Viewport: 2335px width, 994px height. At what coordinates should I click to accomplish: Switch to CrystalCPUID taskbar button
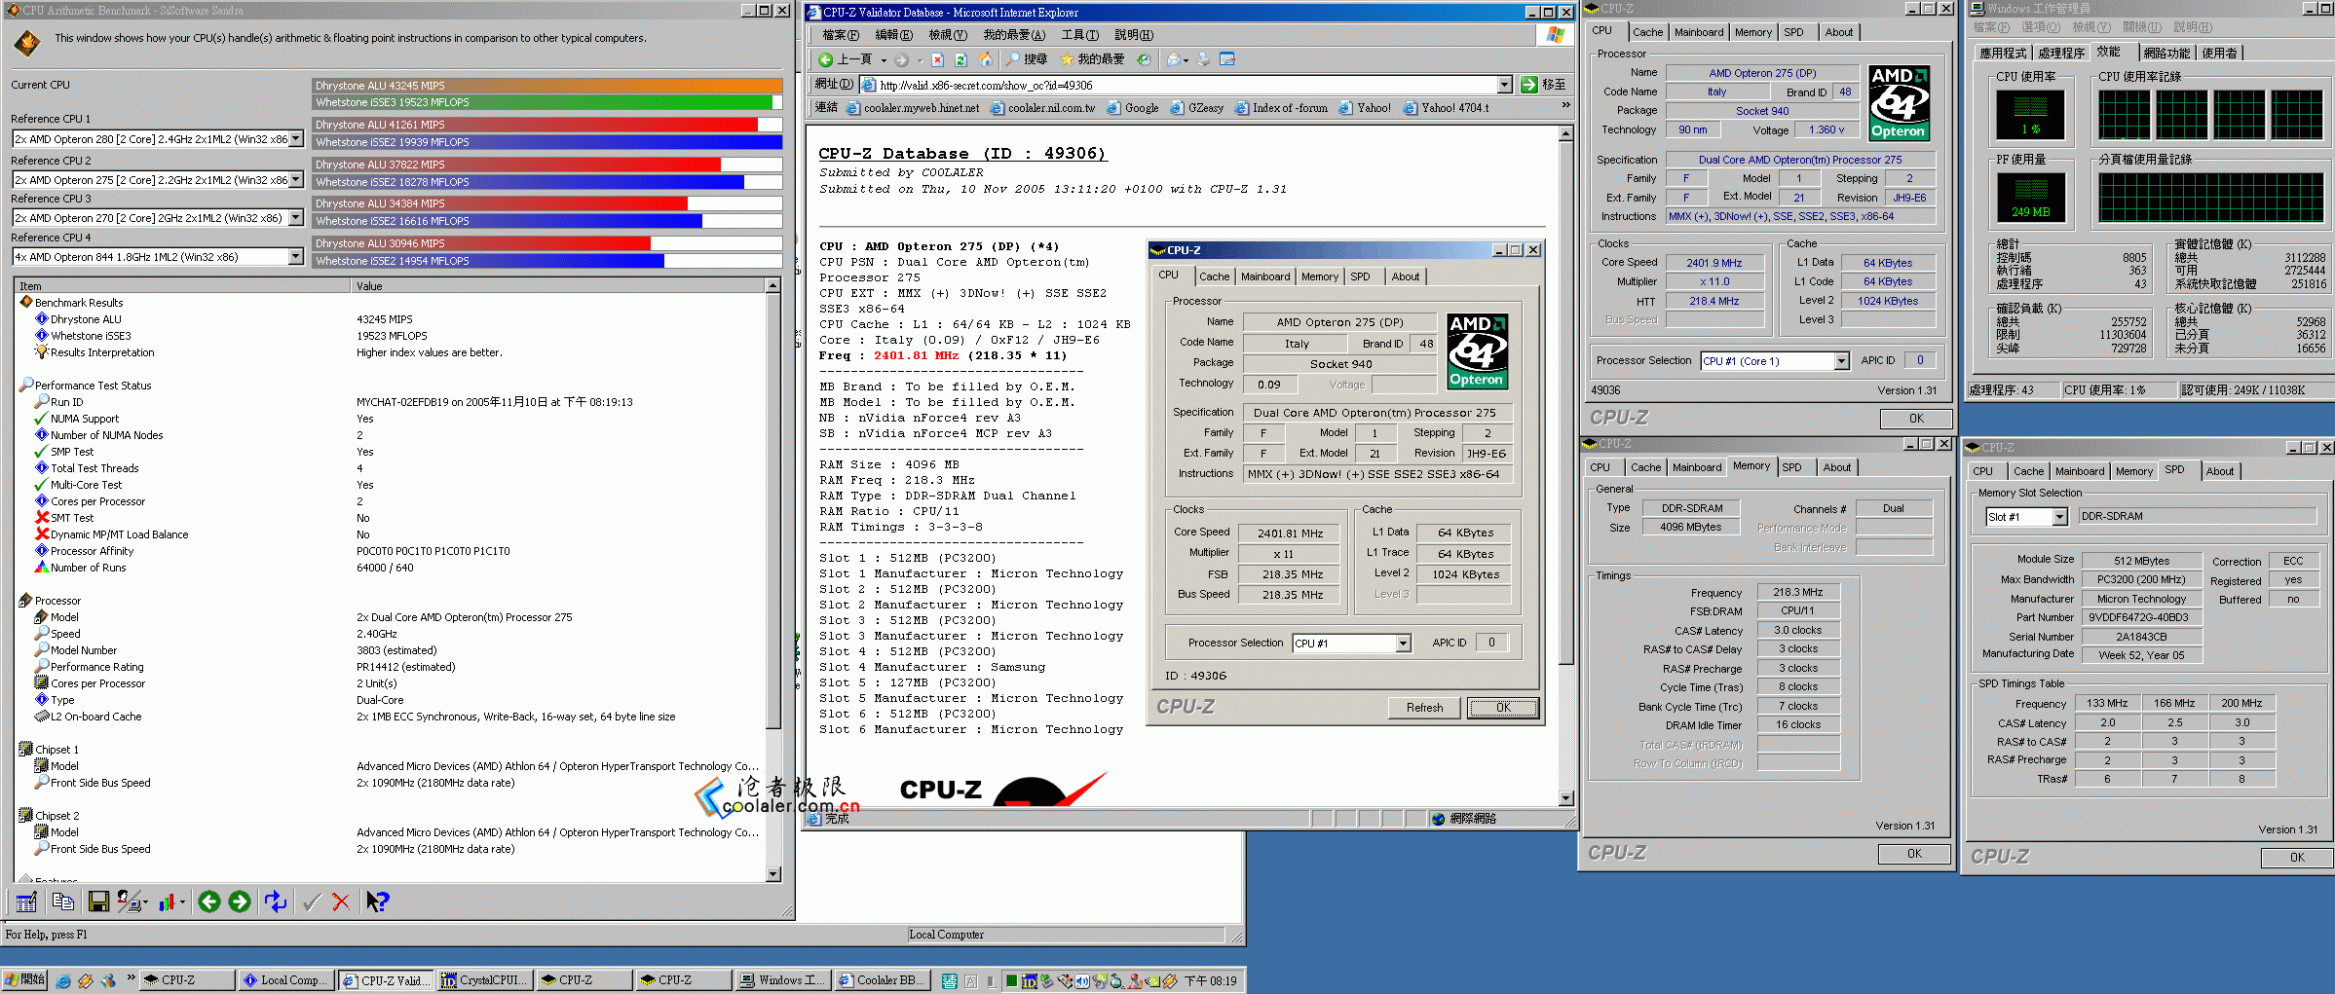[x=484, y=980]
